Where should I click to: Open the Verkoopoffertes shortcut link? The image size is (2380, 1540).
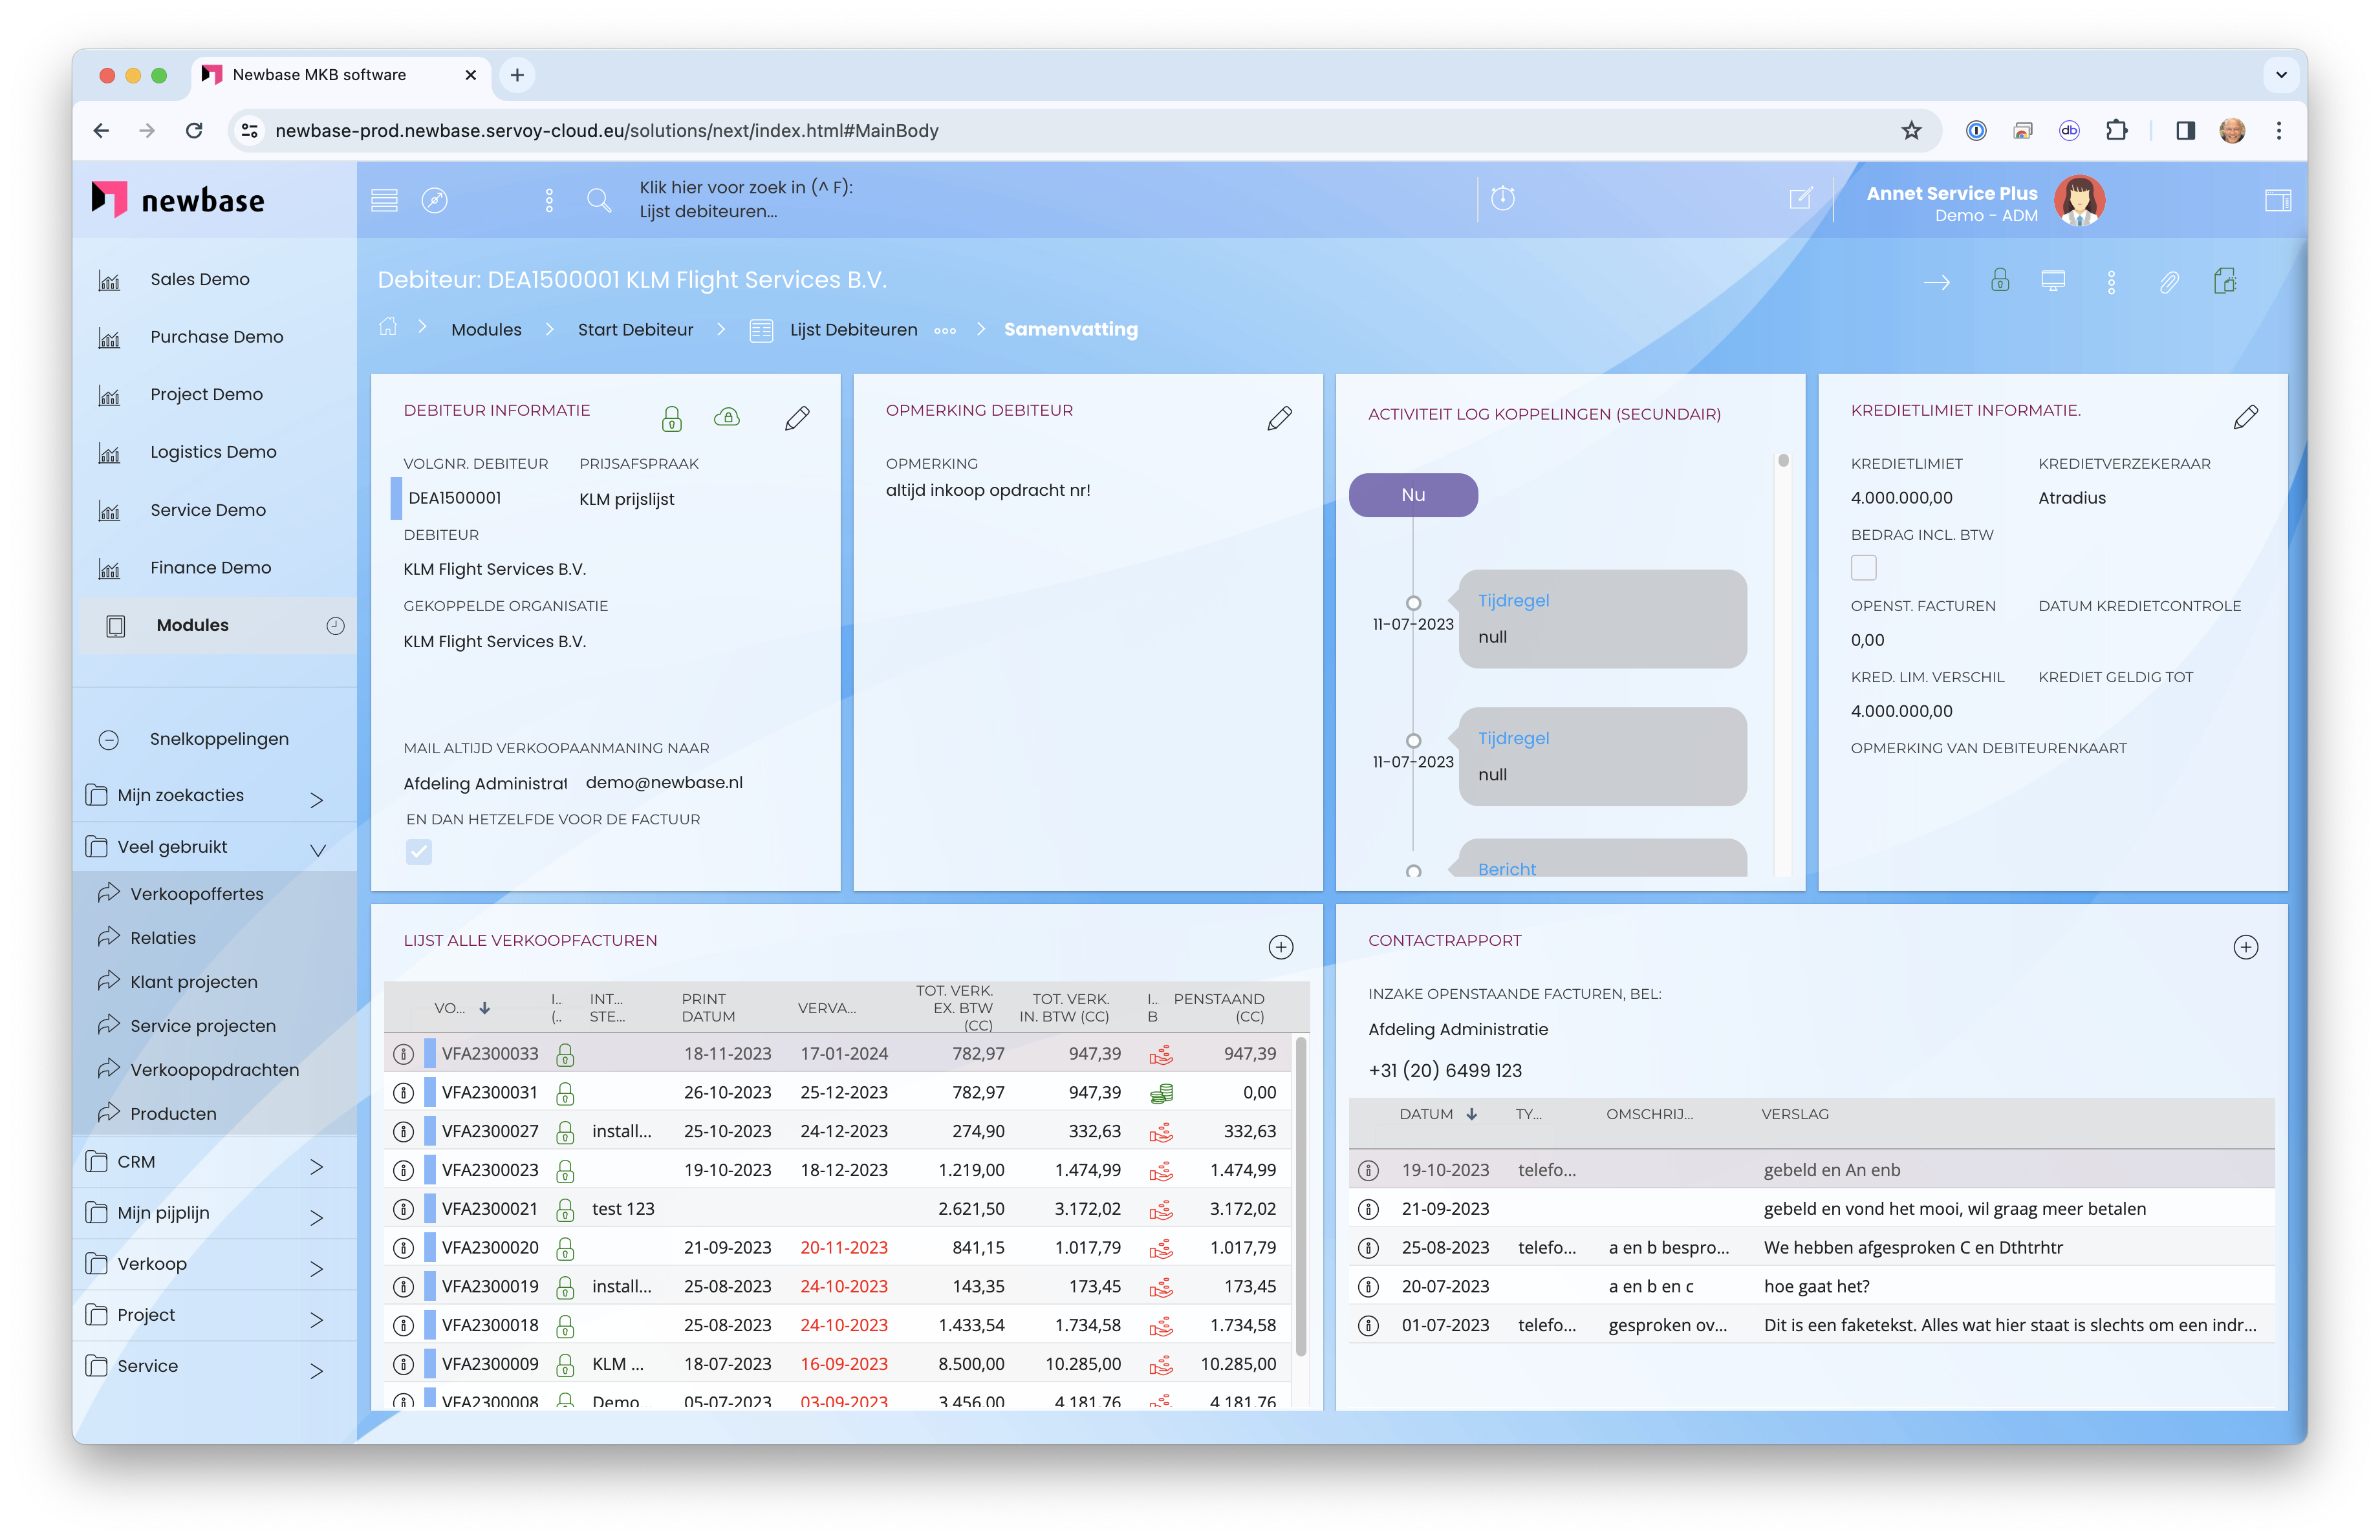196,893
